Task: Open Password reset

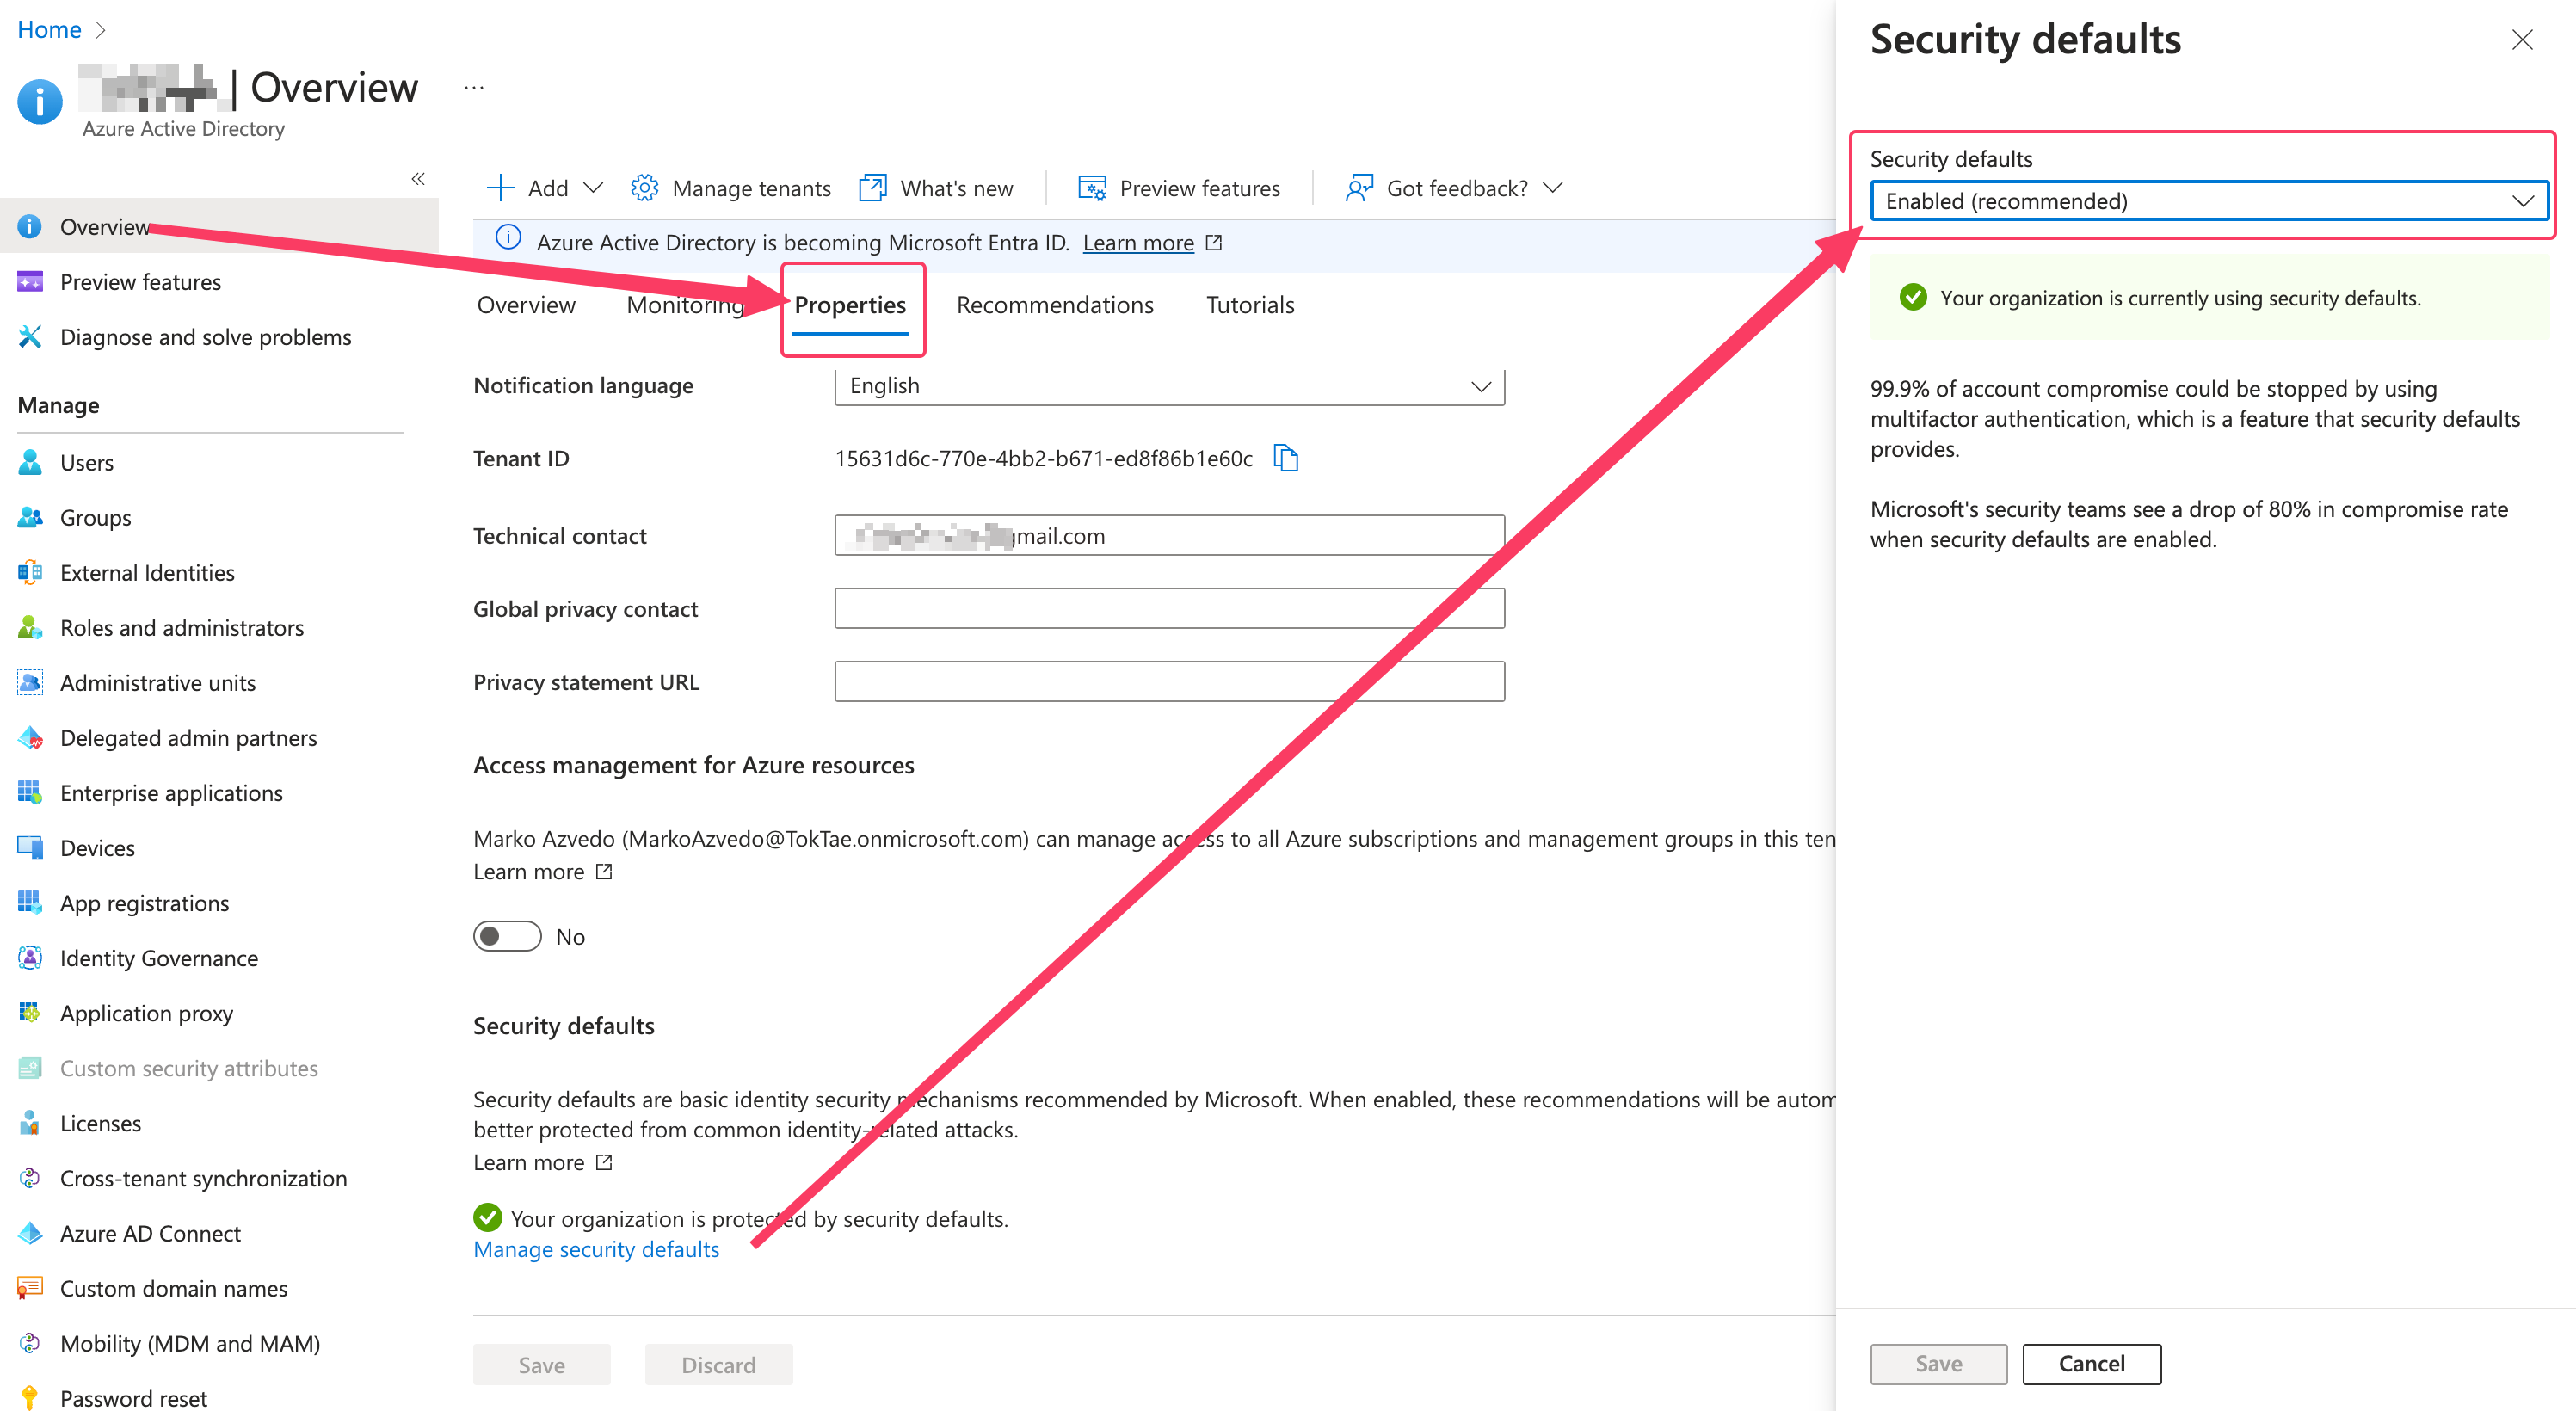Action: [132, 1396]
